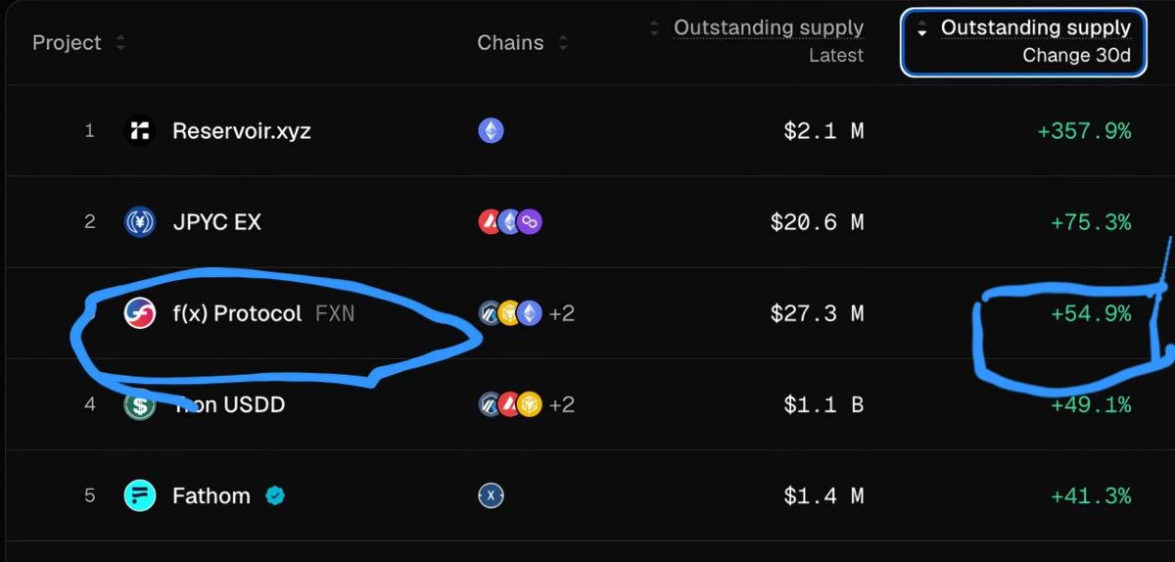Open the Reservoir.xyz project page

241,130
